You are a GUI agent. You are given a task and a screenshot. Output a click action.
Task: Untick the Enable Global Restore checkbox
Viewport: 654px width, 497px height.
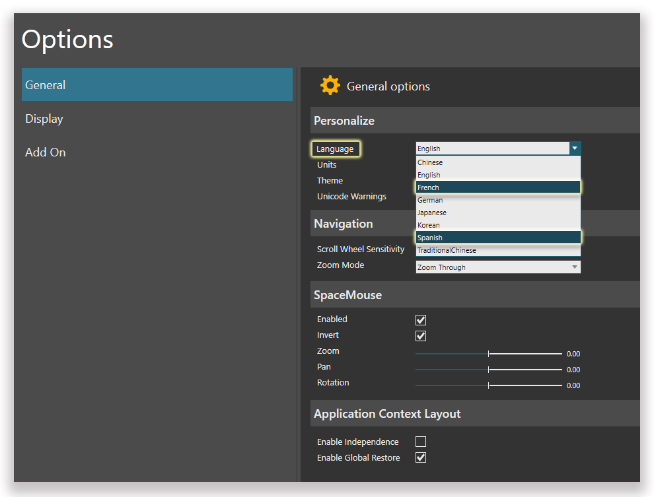point(421,457)
